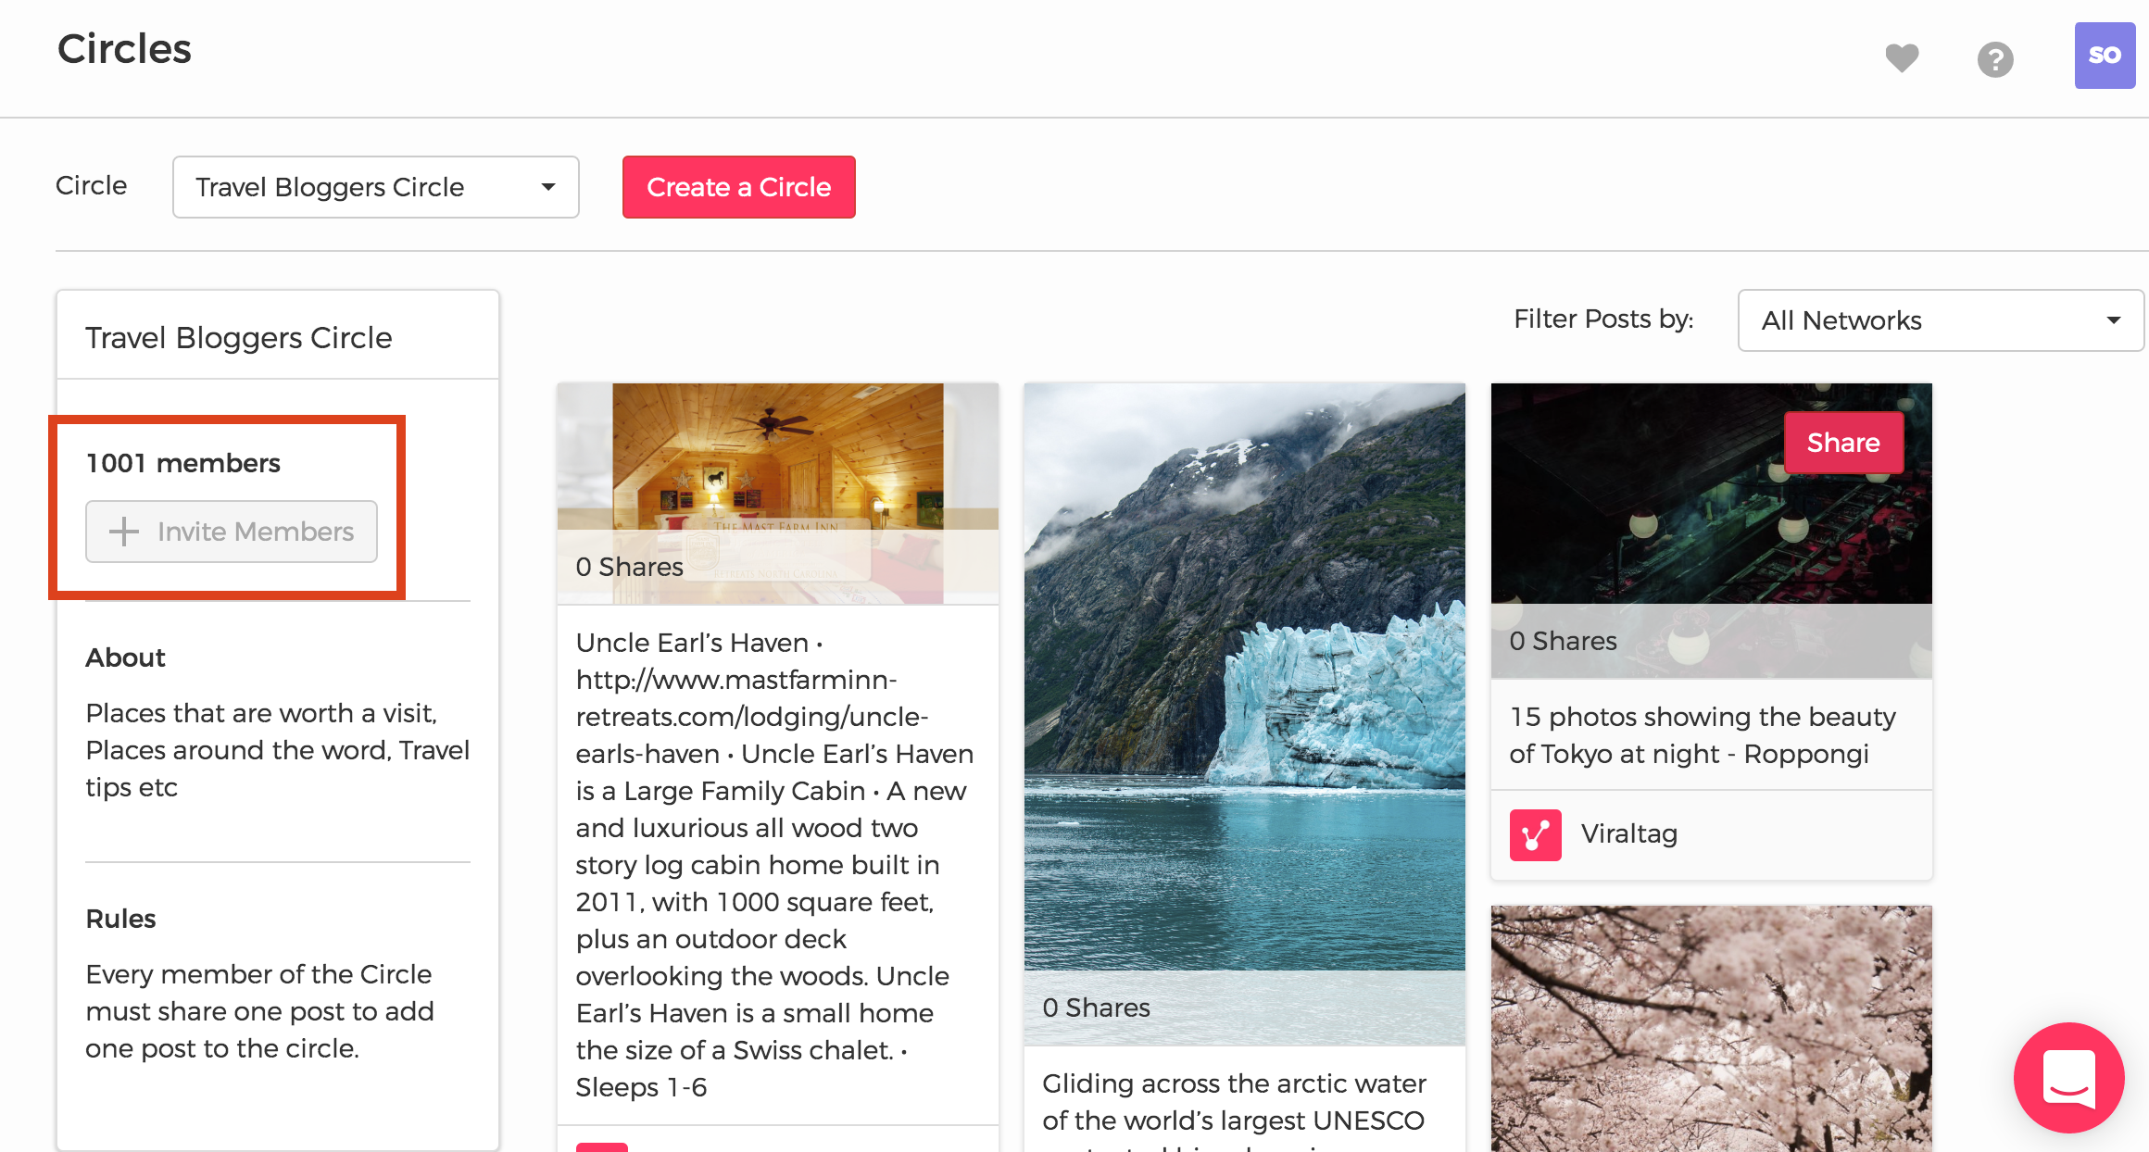Expand the Travel Bloggers Circle dropdown

pyautogui.click(x=376, y=187)
